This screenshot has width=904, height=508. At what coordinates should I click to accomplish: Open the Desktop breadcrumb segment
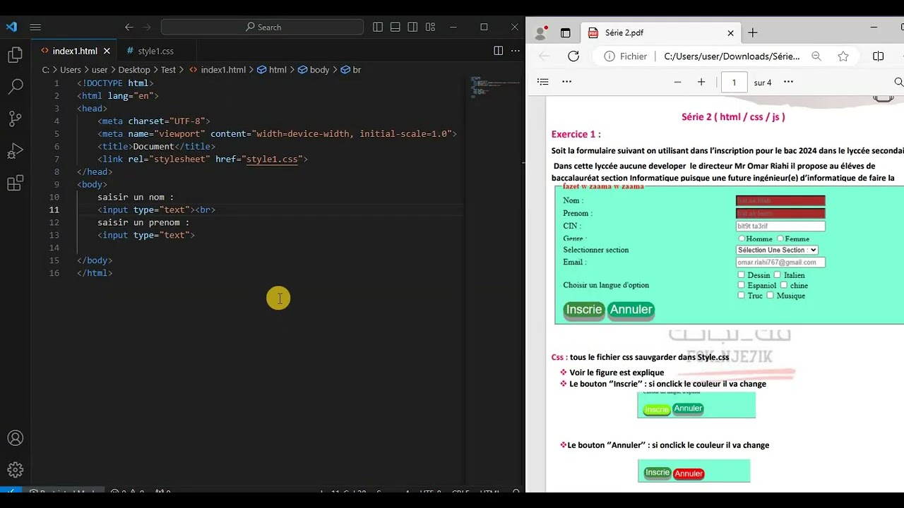click(134, 70)
